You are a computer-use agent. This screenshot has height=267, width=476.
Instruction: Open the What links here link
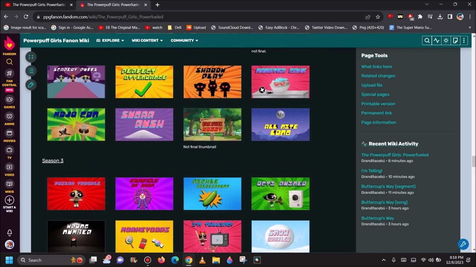376,66
